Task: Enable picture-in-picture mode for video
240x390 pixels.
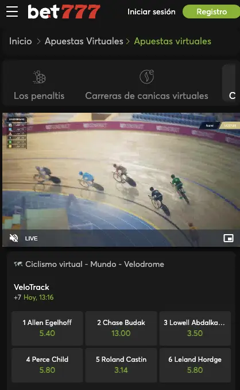Action: tap(229, 238)
